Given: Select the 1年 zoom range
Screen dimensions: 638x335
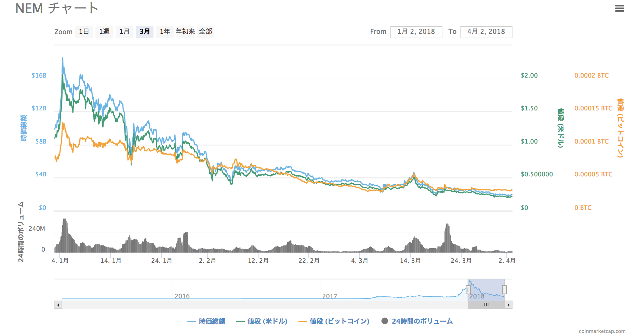Looking at the screenshot, I should 165,32.
